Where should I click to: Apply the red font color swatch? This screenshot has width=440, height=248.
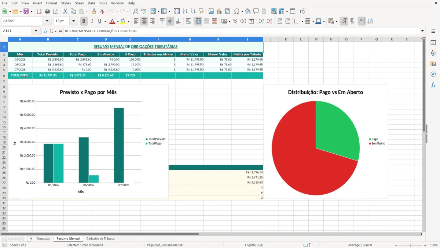(113, 21)
